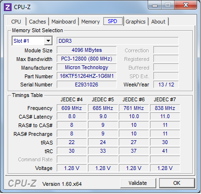Image resolution: width=201 pixels, height=194 pixels.
Task: Select serial number E2931026
Action: click(x=87, y=85)
